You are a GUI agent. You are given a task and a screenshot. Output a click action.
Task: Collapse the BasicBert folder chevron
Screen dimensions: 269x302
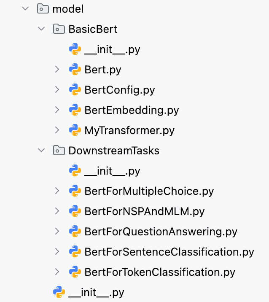pyautogui.click(x=41, y=29)
